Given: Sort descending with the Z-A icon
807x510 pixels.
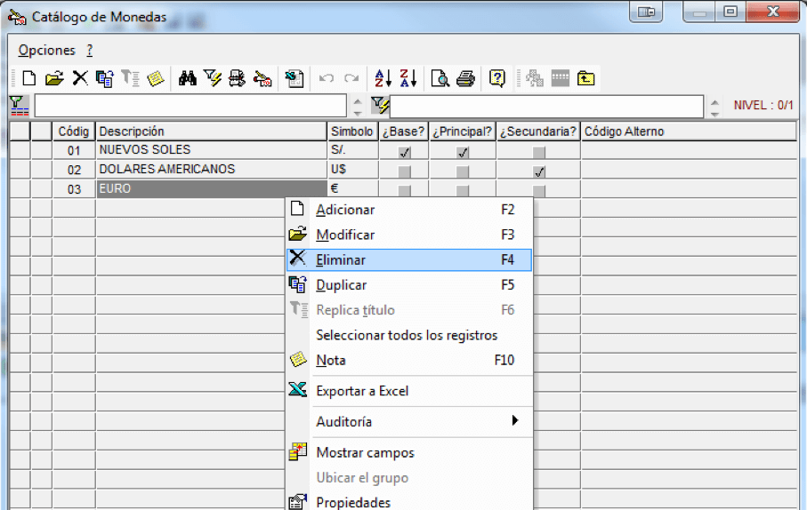Looking at the screenshot, I should 408,79.
